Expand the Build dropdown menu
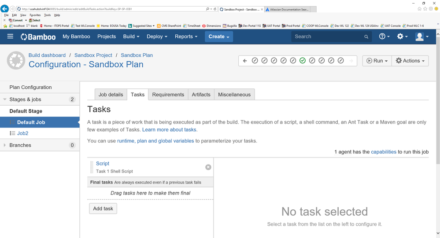Image resolution: width=440 pixels, height=238 pixels. tap(131, 37)
